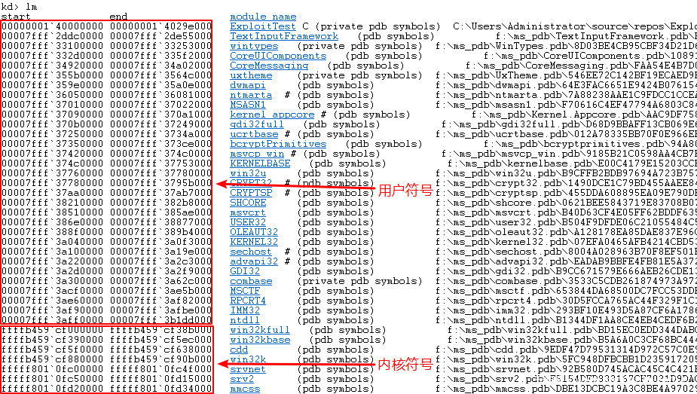Click the gdi32full module link
This screenshot has height=394, width=697.
point(257,124)
